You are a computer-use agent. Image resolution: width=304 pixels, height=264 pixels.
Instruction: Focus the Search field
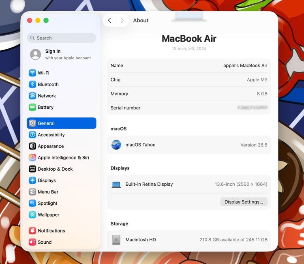pyautogui.click(x=62, y=38)
